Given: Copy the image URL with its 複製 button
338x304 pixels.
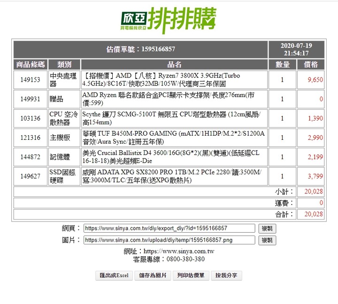Looking at the screenshot, I should [x=267, y=240].
